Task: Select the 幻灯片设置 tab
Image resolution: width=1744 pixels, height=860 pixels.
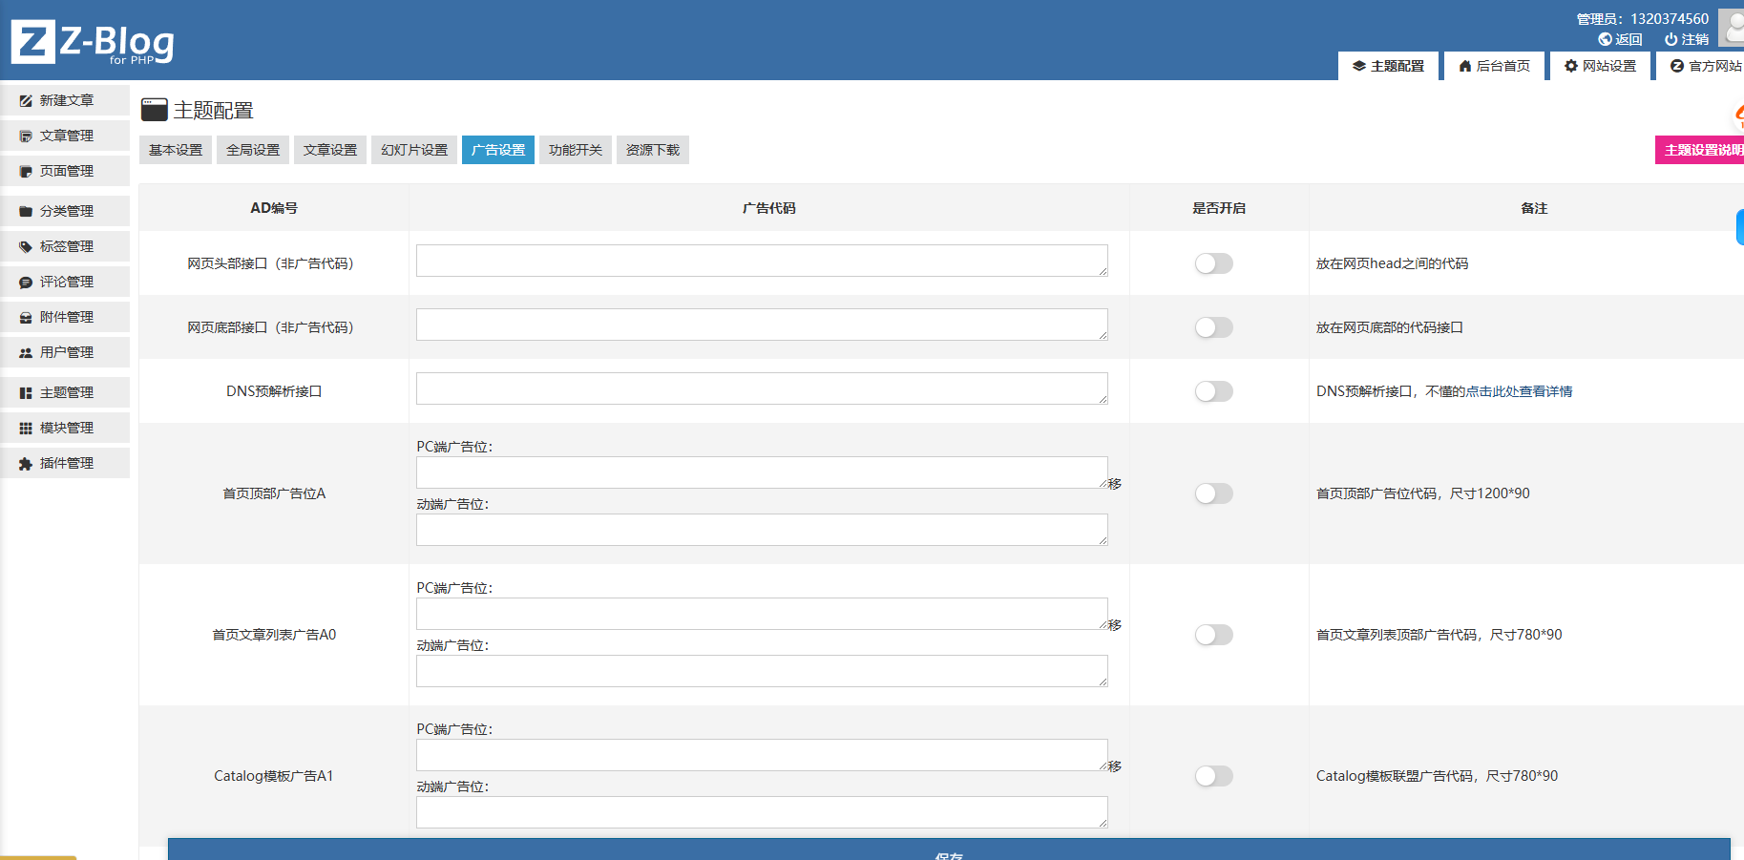Action: click(x=414, y=150)
